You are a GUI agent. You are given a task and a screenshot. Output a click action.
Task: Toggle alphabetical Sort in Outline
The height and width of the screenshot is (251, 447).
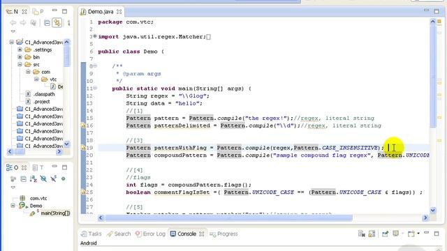coord(34,178)
